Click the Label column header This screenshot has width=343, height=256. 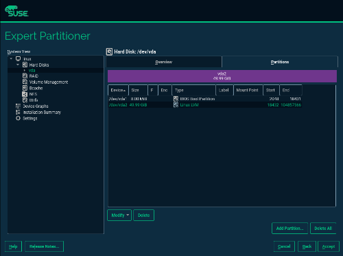(224, 90)
